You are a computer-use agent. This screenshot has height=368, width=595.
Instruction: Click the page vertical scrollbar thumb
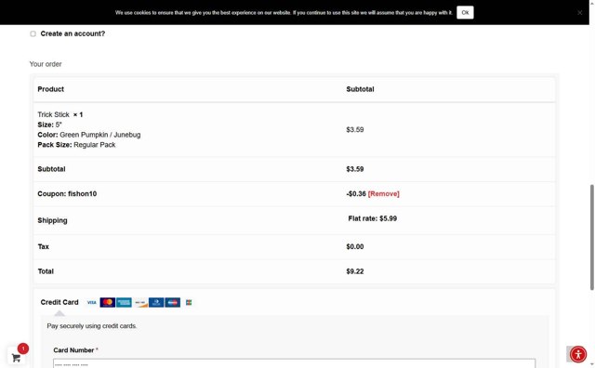591,238
